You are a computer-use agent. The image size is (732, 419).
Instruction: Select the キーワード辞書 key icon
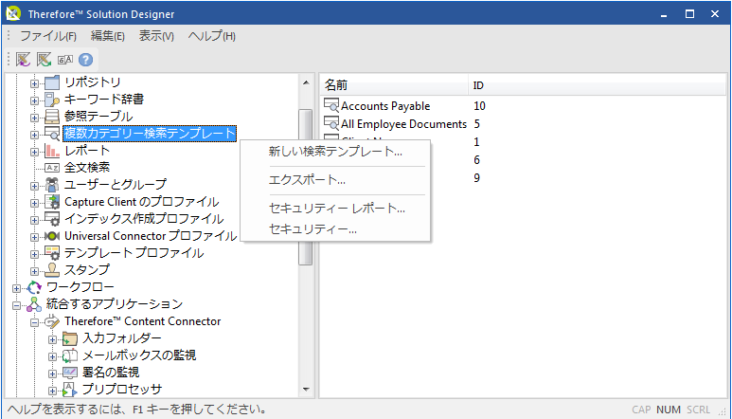[x=52, y=99]
